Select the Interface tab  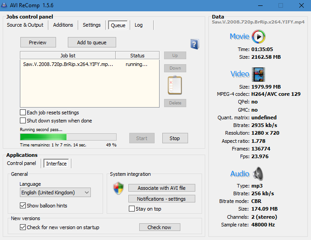(x=57, y=164)
